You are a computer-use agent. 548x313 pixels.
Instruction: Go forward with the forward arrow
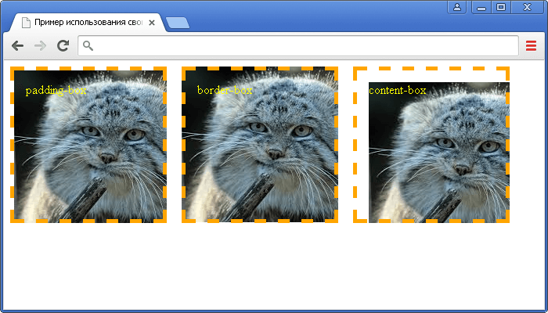coord(41,45)
